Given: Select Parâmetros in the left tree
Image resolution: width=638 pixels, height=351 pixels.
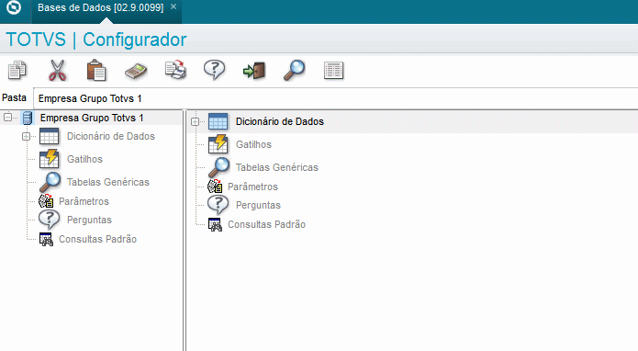Looking at the screenshot, I should [x=84, y=201].
